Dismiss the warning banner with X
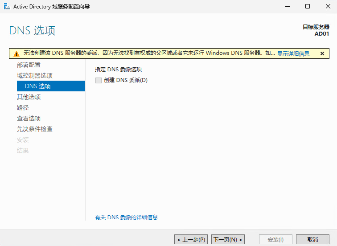 coord(322,53)
